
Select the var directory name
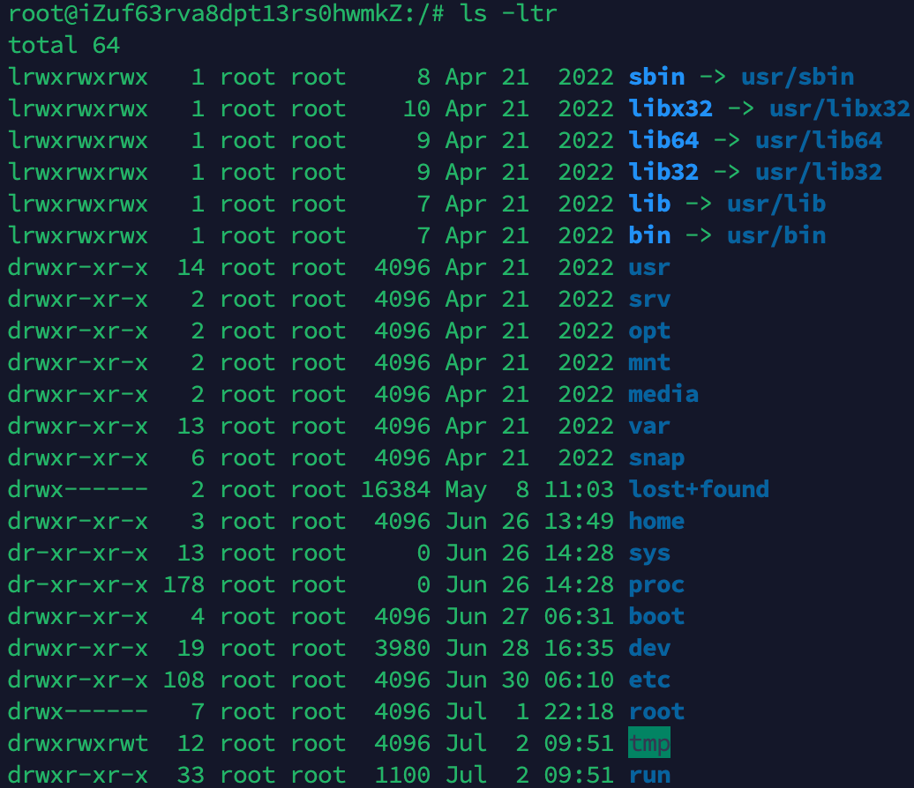point(649,426)
